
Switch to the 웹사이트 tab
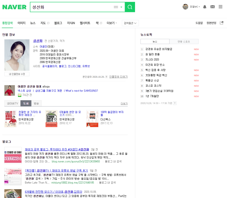[85, 23]
